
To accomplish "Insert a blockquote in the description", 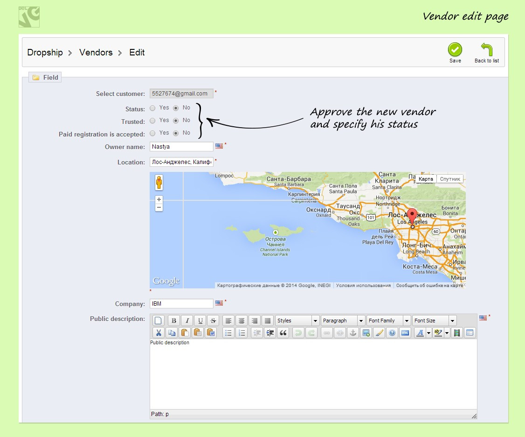I will click(283, 333).
